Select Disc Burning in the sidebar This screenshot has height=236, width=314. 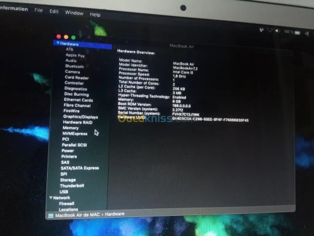pos(77,94)
